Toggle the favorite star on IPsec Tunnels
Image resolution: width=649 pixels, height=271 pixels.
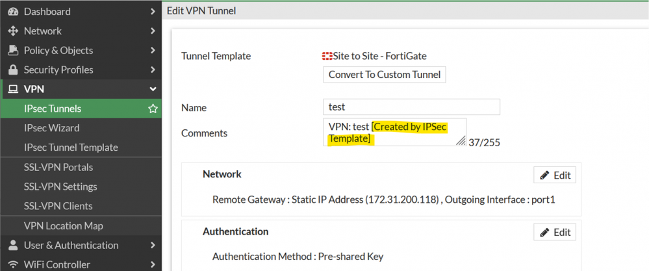[x=153, y=109]
